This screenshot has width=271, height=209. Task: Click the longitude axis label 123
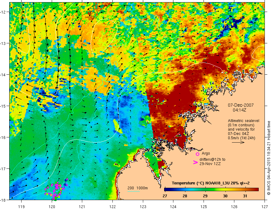(143, 207)
